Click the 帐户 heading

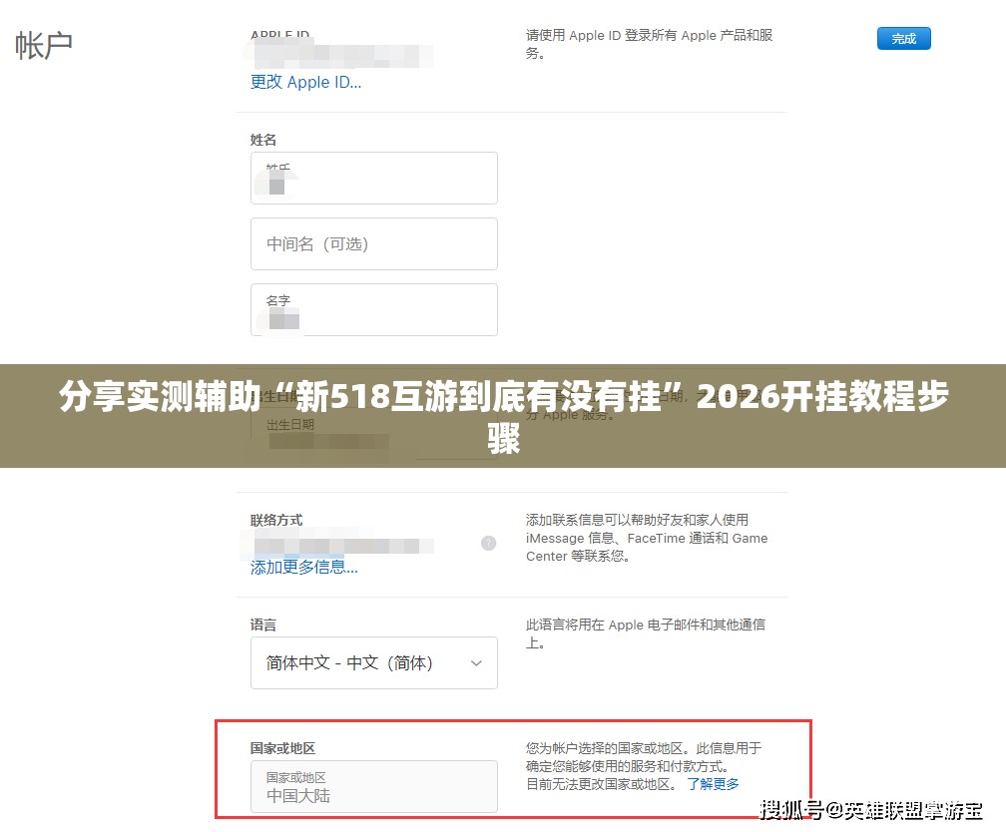pyautogui.click(x=44, y=46)
